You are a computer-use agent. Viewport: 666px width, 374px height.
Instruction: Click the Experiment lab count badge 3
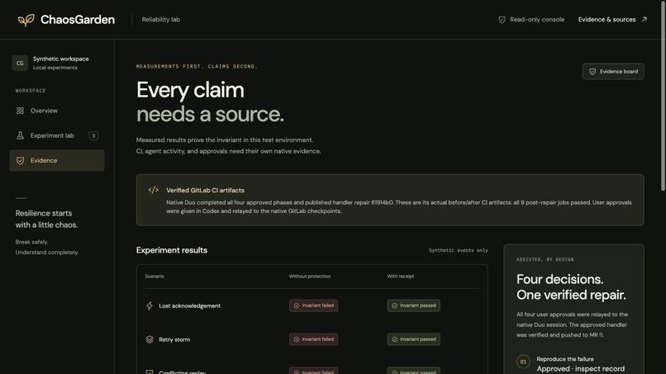[x=93, y=135]
